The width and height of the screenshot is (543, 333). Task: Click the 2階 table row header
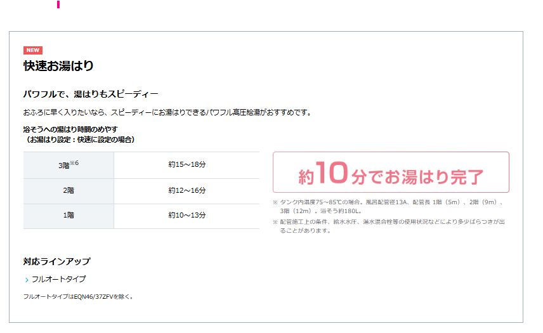pos(69,190)
